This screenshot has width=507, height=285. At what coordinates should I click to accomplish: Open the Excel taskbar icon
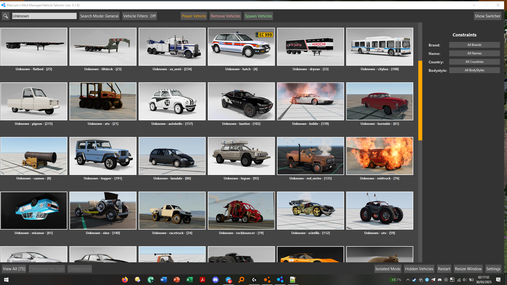pyautogui.click(x=190, y=280)
